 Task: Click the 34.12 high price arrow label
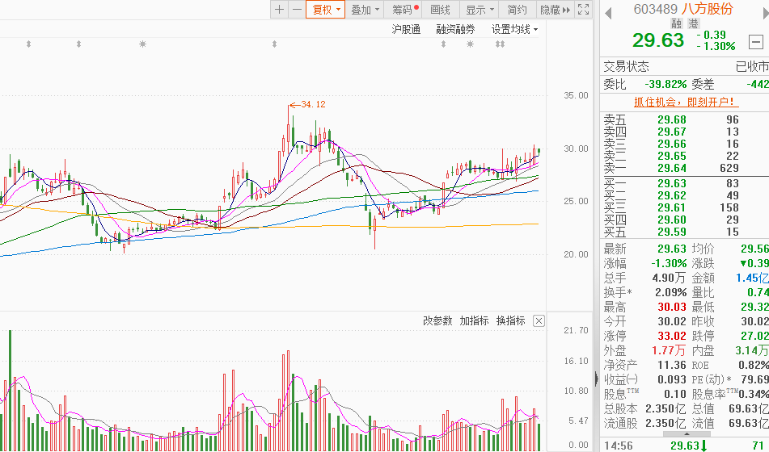point(307,104)
